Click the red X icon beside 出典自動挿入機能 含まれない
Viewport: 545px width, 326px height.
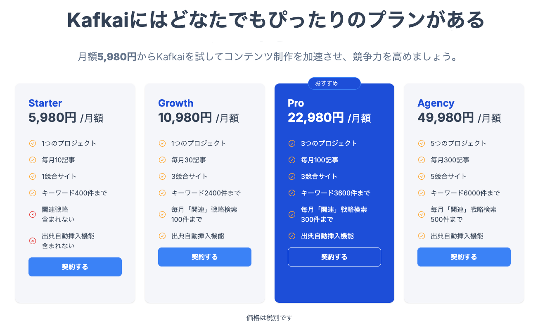point(33,241)
